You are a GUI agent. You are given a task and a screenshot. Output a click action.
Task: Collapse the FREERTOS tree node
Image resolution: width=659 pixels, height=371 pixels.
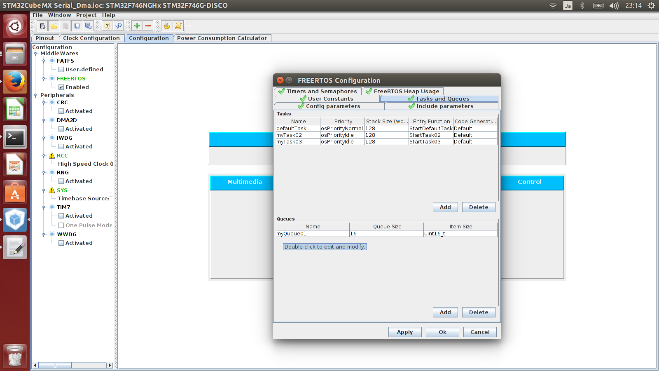(x=44, y=78)
